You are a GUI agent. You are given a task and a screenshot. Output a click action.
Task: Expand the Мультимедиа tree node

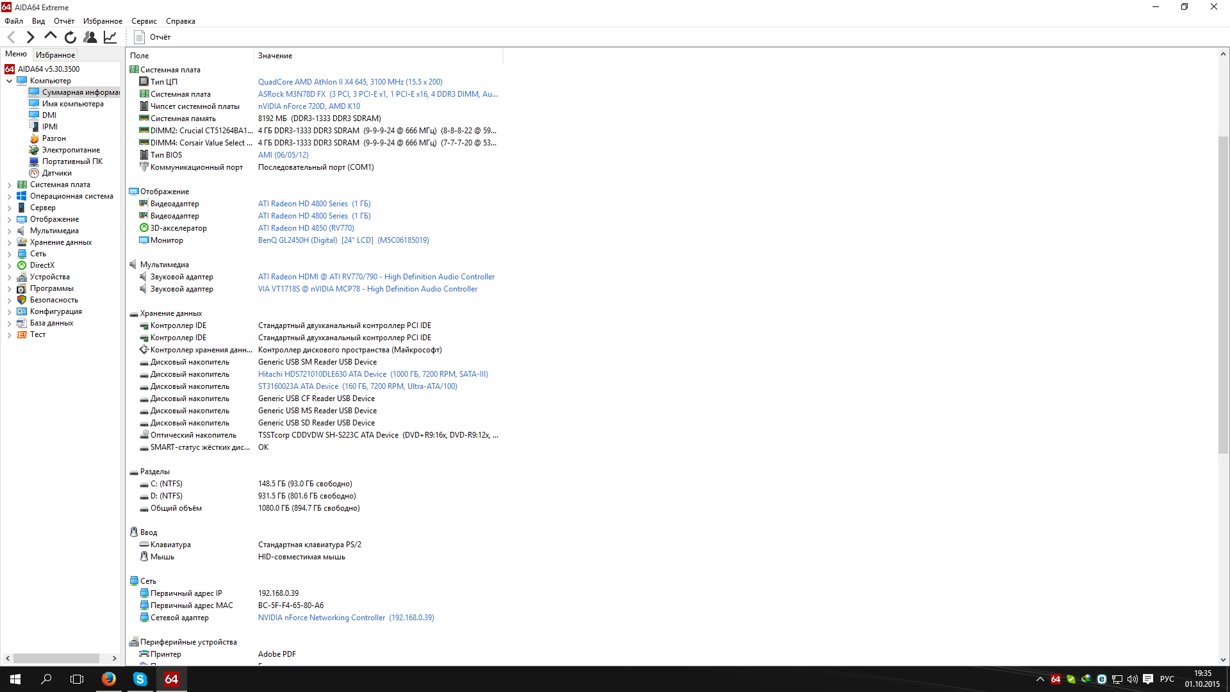pos(9,231)
